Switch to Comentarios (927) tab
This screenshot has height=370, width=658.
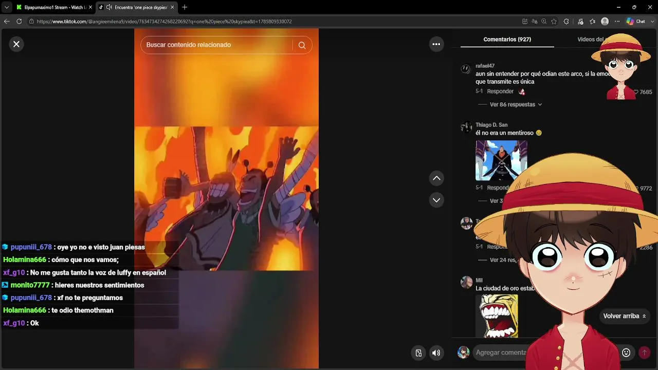point(507,40)
